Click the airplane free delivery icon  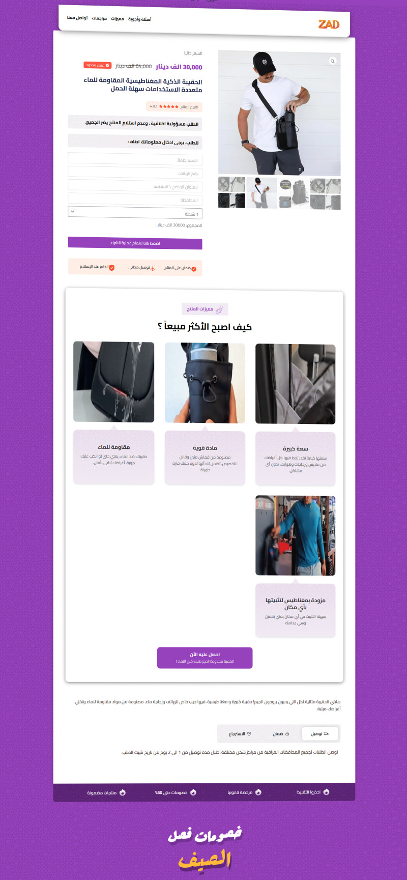click(x=153, y=268)
